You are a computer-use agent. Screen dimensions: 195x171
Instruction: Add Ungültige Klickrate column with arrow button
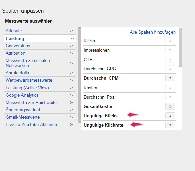[x=170, y=125]
